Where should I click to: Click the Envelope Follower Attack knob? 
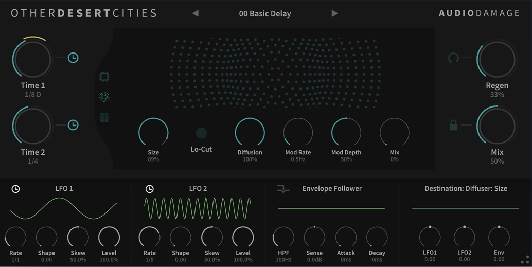pyautogui.click(x=346, y=237)
